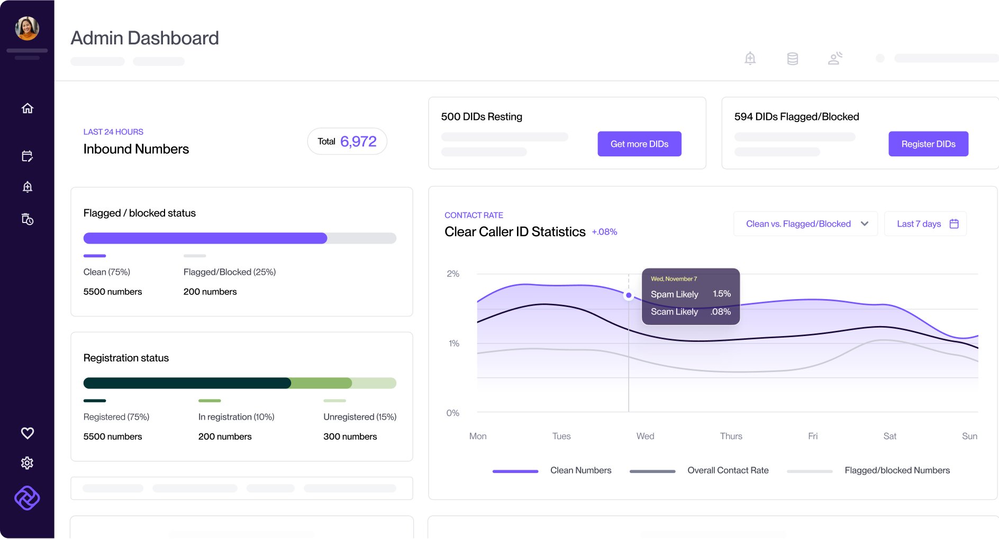Viewport: 999px width, 539px height.
Task: Toggle the Overall Contact Rate legend item
Action: click(x=728, y=470)
